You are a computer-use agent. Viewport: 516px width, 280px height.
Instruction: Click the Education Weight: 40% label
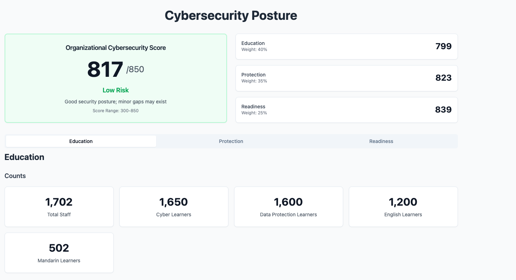tap(254, 50)
